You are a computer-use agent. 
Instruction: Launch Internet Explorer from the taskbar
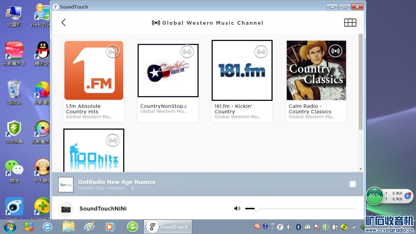pos(48,227)
